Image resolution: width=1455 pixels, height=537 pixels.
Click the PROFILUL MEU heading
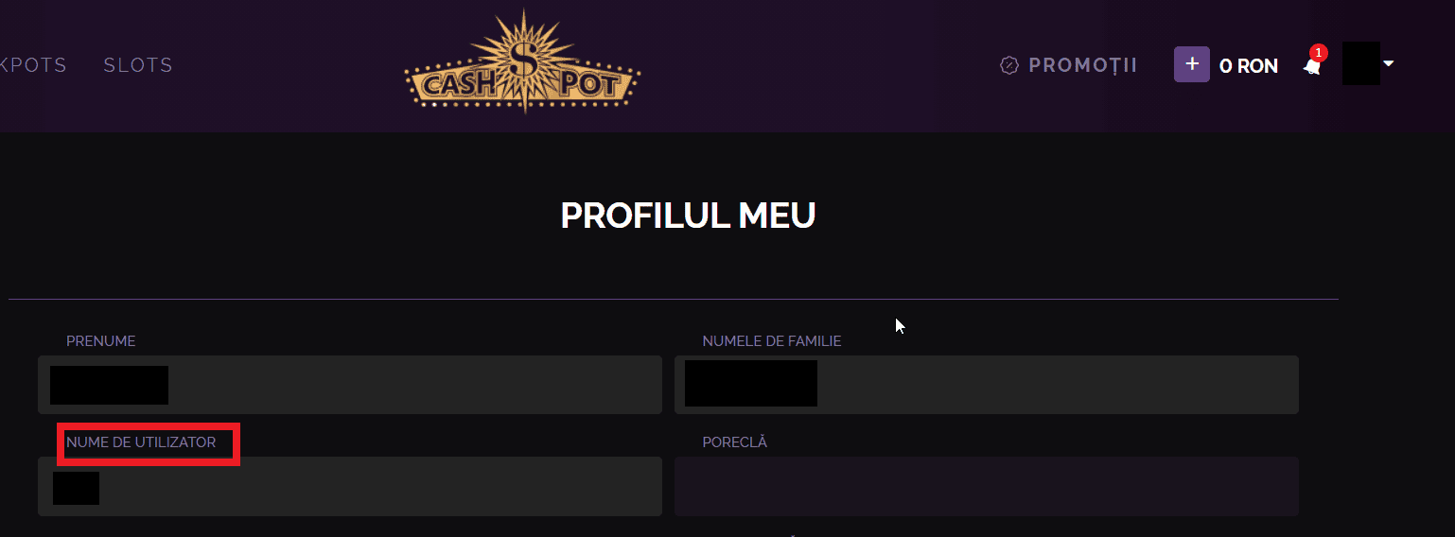tap(688, 216)
